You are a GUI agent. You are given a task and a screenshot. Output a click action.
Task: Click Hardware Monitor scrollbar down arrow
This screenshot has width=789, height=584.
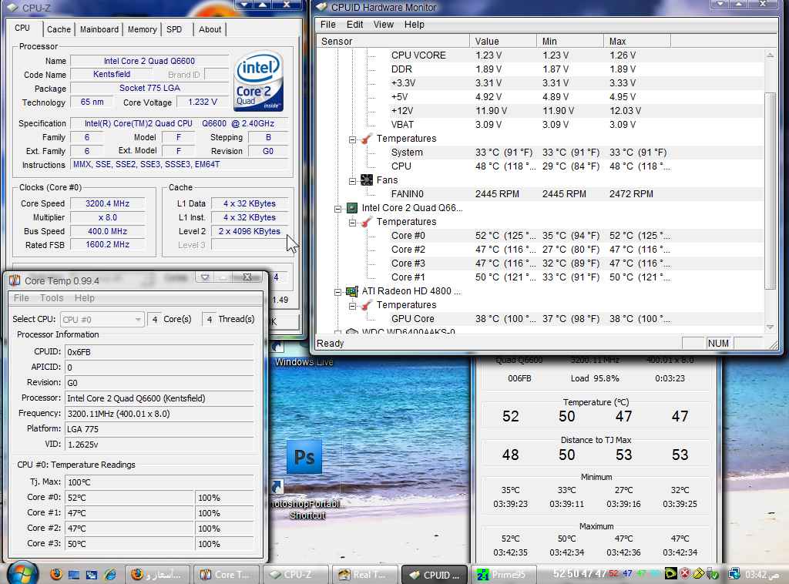[770, 327]
